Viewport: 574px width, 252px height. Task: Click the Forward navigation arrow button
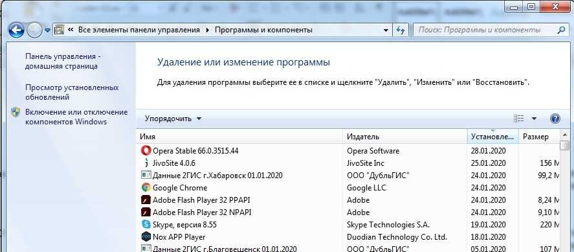pos(34,30)
